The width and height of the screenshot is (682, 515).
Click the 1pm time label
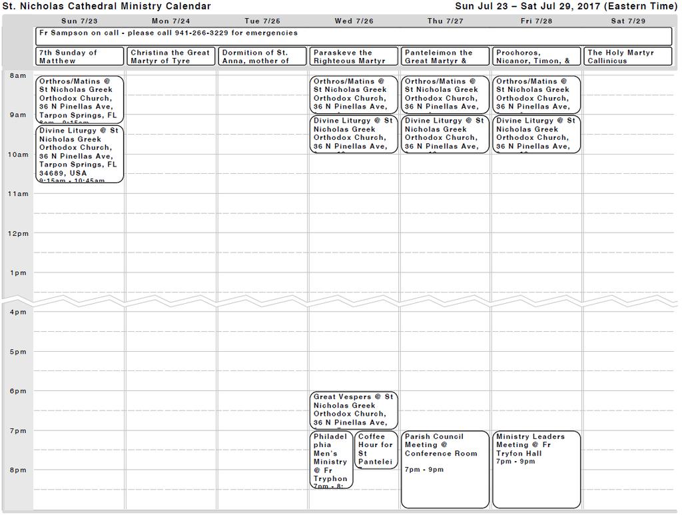pos(18,273)
